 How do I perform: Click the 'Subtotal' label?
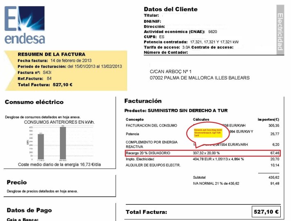[x=199, y=177]
